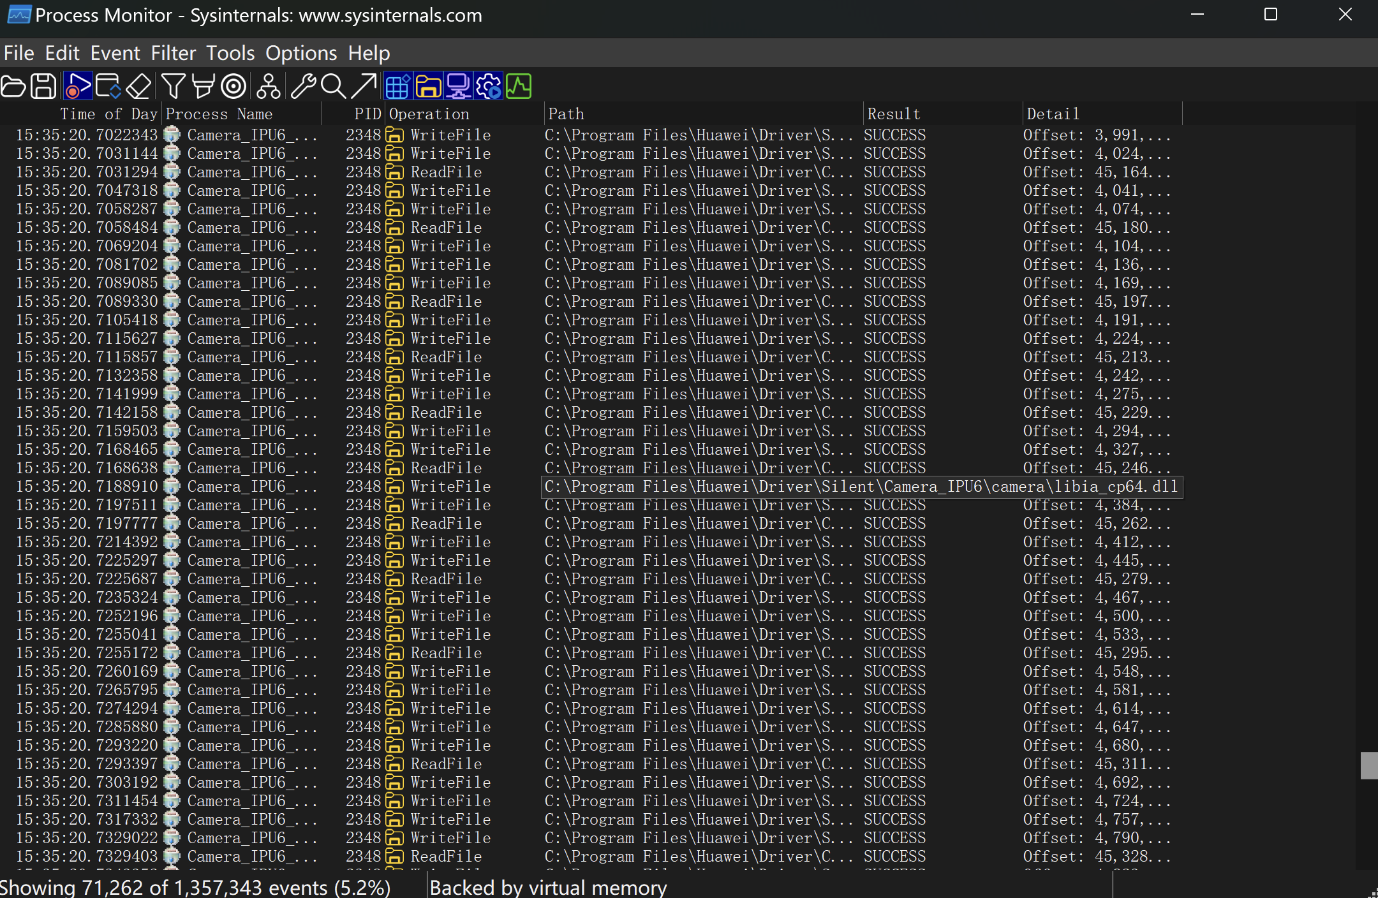The width and height of the screenshot is (1378, 898).
Task: Open Event Properties with the wrench icon
Action: pyautogui.click(x=303, y=86)
